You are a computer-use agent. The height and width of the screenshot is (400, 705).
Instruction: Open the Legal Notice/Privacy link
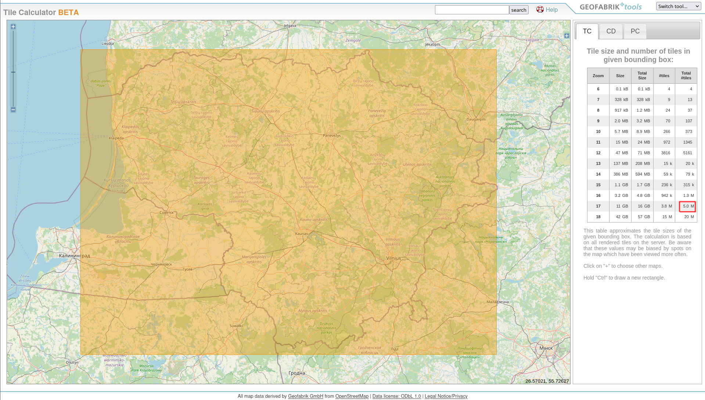[x=446, y=396]
